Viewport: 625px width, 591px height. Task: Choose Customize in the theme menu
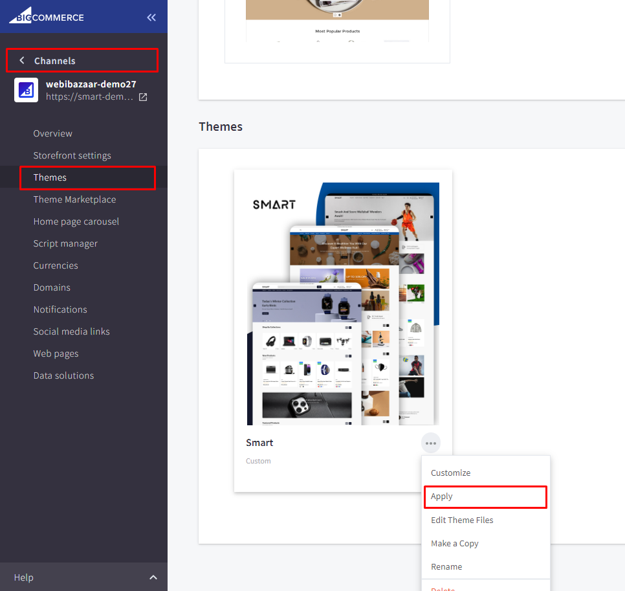pyautogui.click(x=450, y=473)
